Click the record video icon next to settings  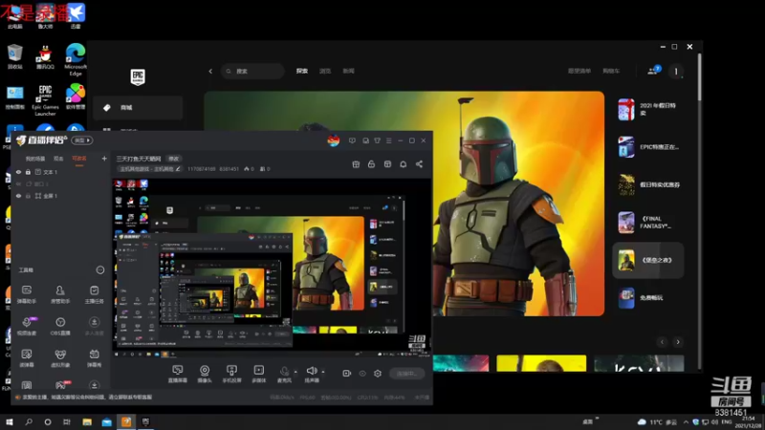pyautogui.click(x=346, y=374)
